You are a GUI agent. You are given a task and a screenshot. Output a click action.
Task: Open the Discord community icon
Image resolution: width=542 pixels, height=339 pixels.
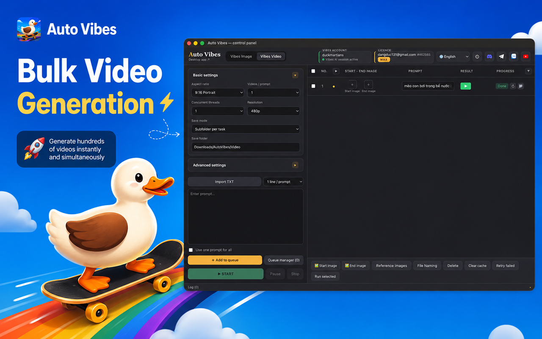tap(489, 56)
